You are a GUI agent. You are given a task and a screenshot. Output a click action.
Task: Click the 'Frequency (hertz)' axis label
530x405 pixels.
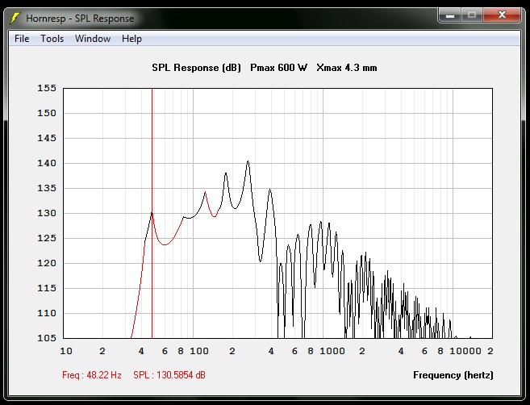pyautogui.click(x=453, y=375)
